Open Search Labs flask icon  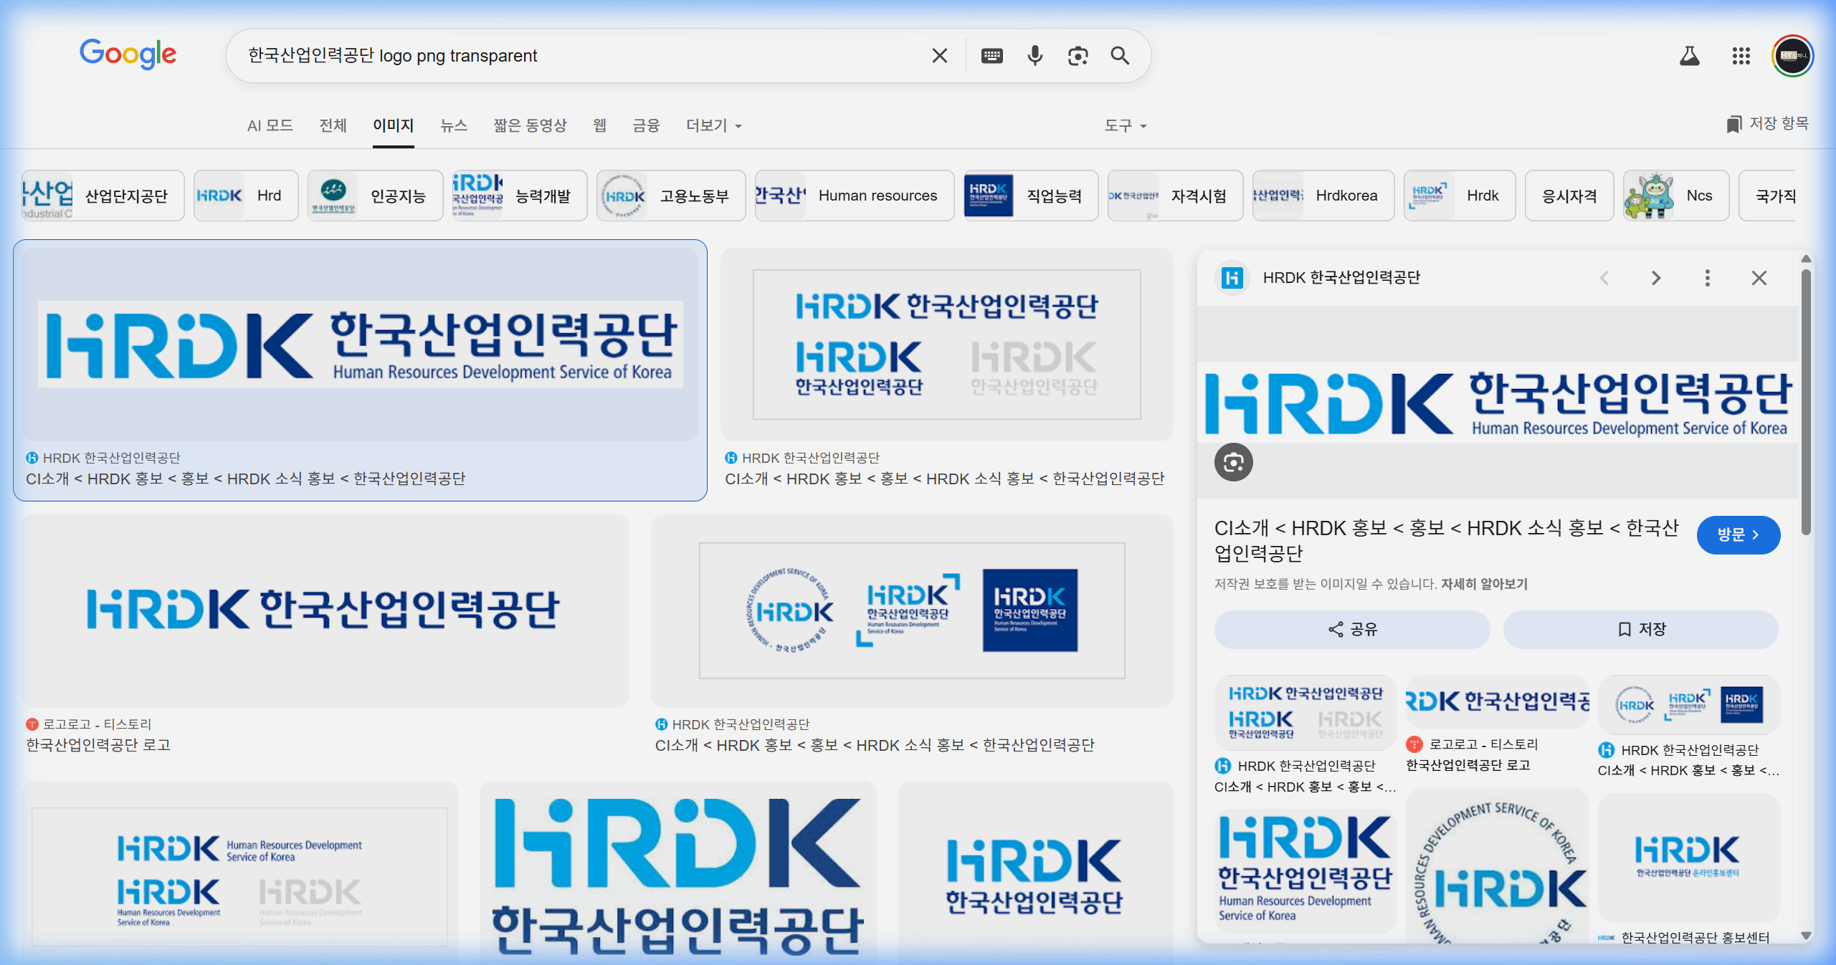click(x=1690, y=56)
